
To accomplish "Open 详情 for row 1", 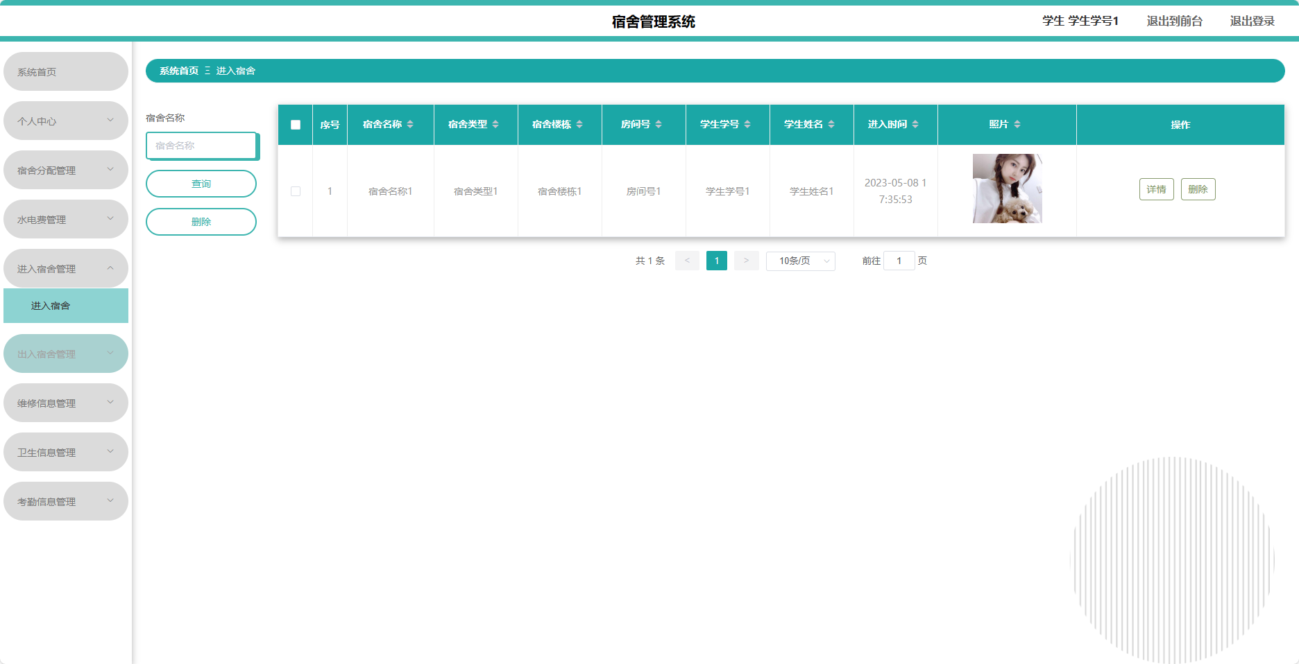I will point(1156,189).
